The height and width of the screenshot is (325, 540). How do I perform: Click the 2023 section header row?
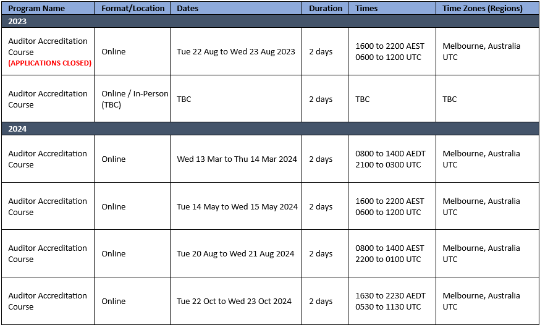click(270, 22)
